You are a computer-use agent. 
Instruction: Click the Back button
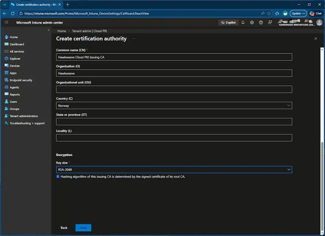[64, 228]
